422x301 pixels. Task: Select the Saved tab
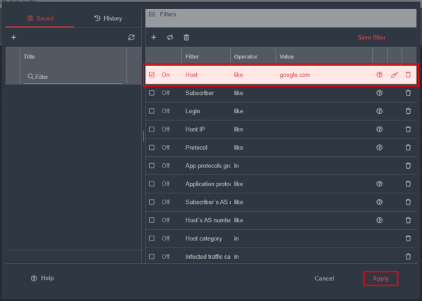click(39, 18)
